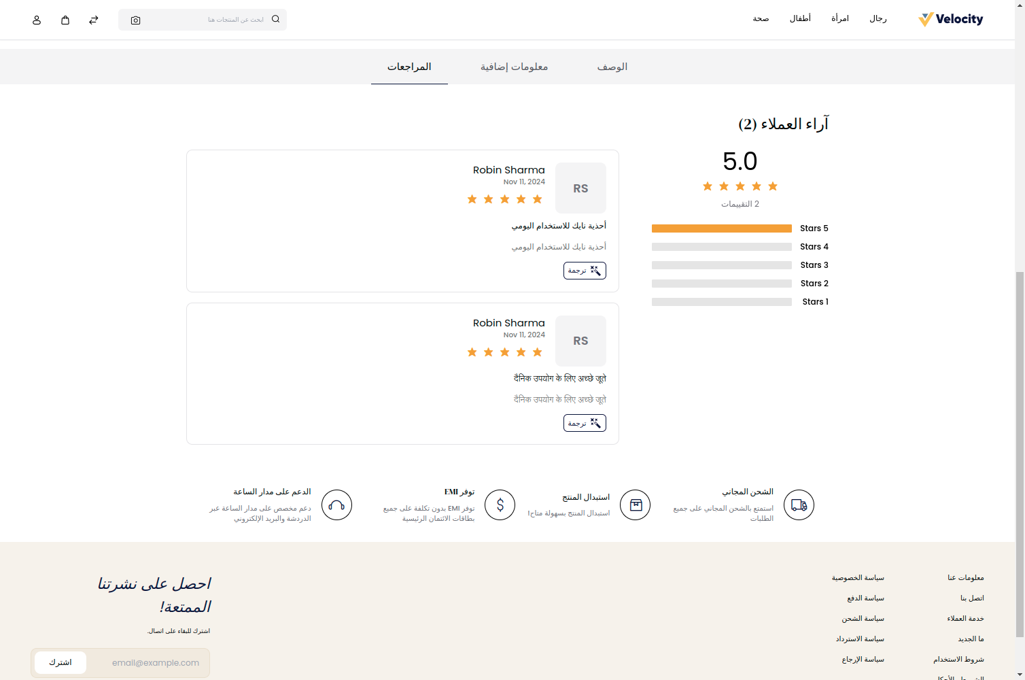Image resolution: width=1025 pixels, height=680 pixels.
Task: Translate the Hindi review
Action: pos(585,423)
